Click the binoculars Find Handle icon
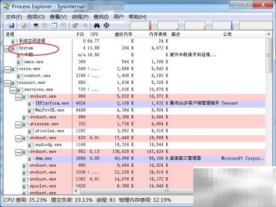 point(97,25)
